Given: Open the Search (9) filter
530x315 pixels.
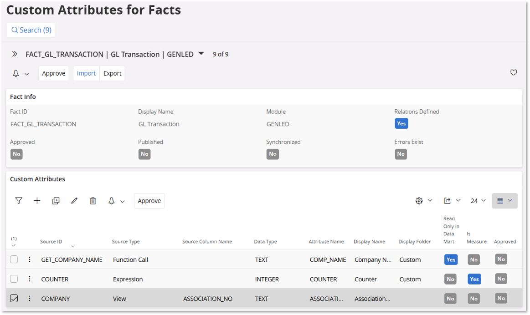Looking at the screenshot, I should point(31,30).
